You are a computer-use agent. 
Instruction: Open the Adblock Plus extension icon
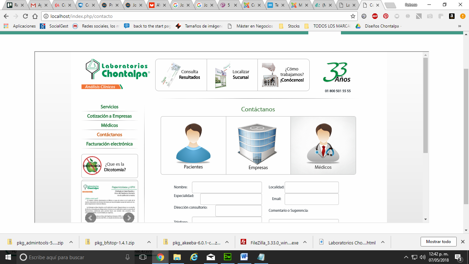375,16
